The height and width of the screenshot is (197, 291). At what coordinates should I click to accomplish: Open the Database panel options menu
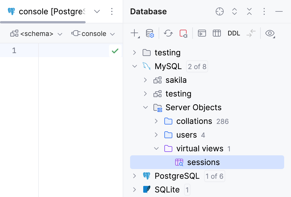tap(264, 11)
